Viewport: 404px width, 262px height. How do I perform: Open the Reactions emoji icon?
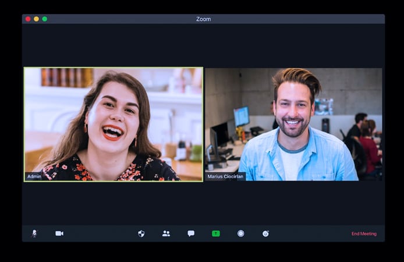[265, 233]
